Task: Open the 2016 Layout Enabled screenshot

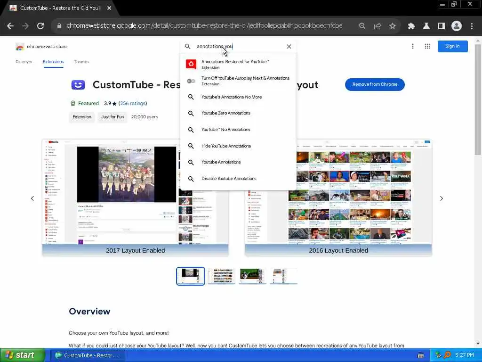Action: [338, 197]
